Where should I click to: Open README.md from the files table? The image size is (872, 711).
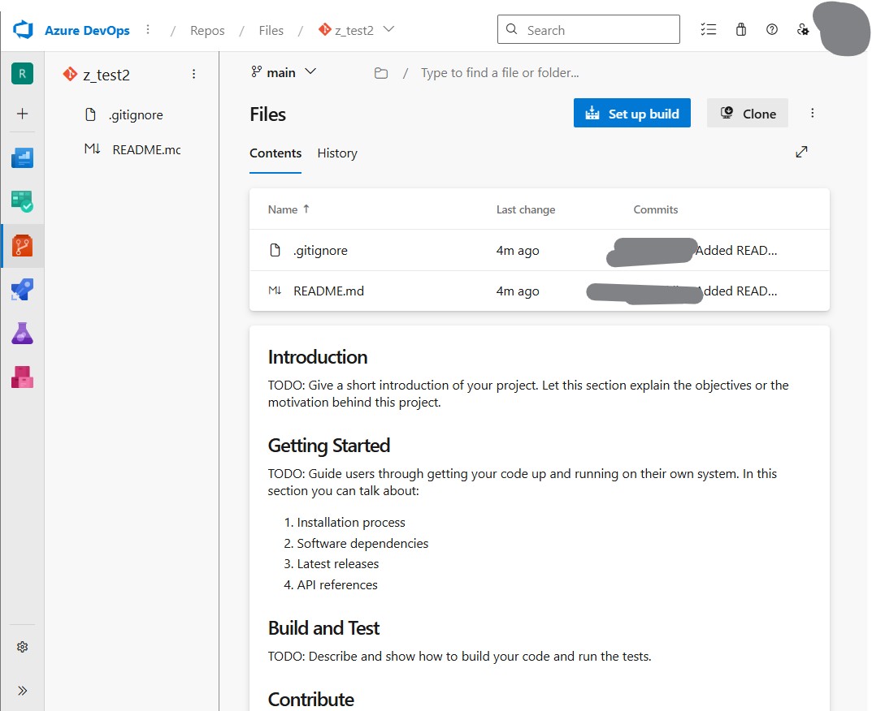(x=328, y=291)
